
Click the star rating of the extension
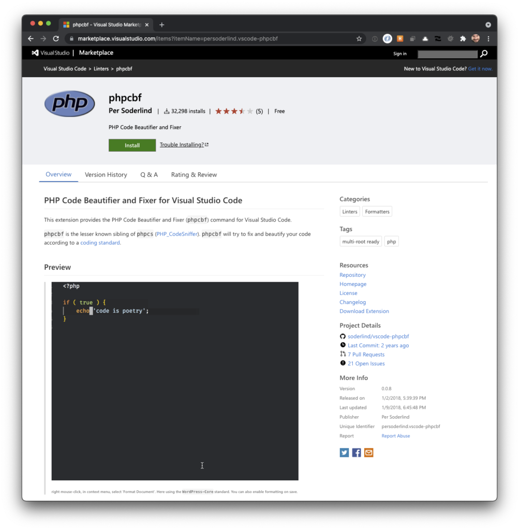234,111
